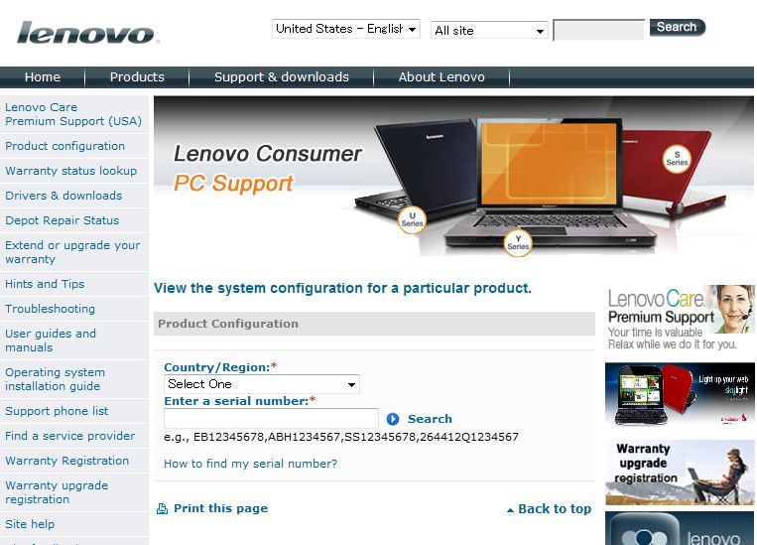757x545 pixels.
Task: Click the Lenovo logo
Action: pyautogui.click(x=87, y=33)
